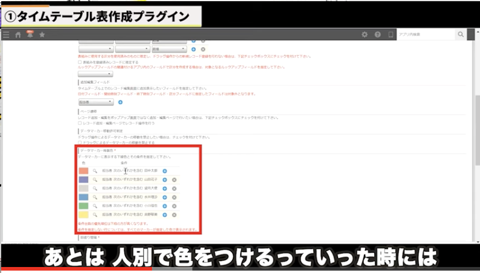The image size is (480, 273).
Task: Toggle the prohibit drag marker movement checkbox
Action: [x=80, y=142]
